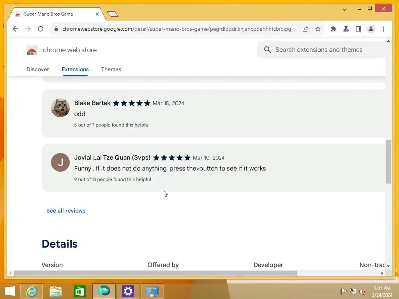Image resolution: width=399 pixels, height=299 pixels.
Task: Launch Internet Explorer from the taskbar
Action: pyautogui.click(x=32, y=291)
